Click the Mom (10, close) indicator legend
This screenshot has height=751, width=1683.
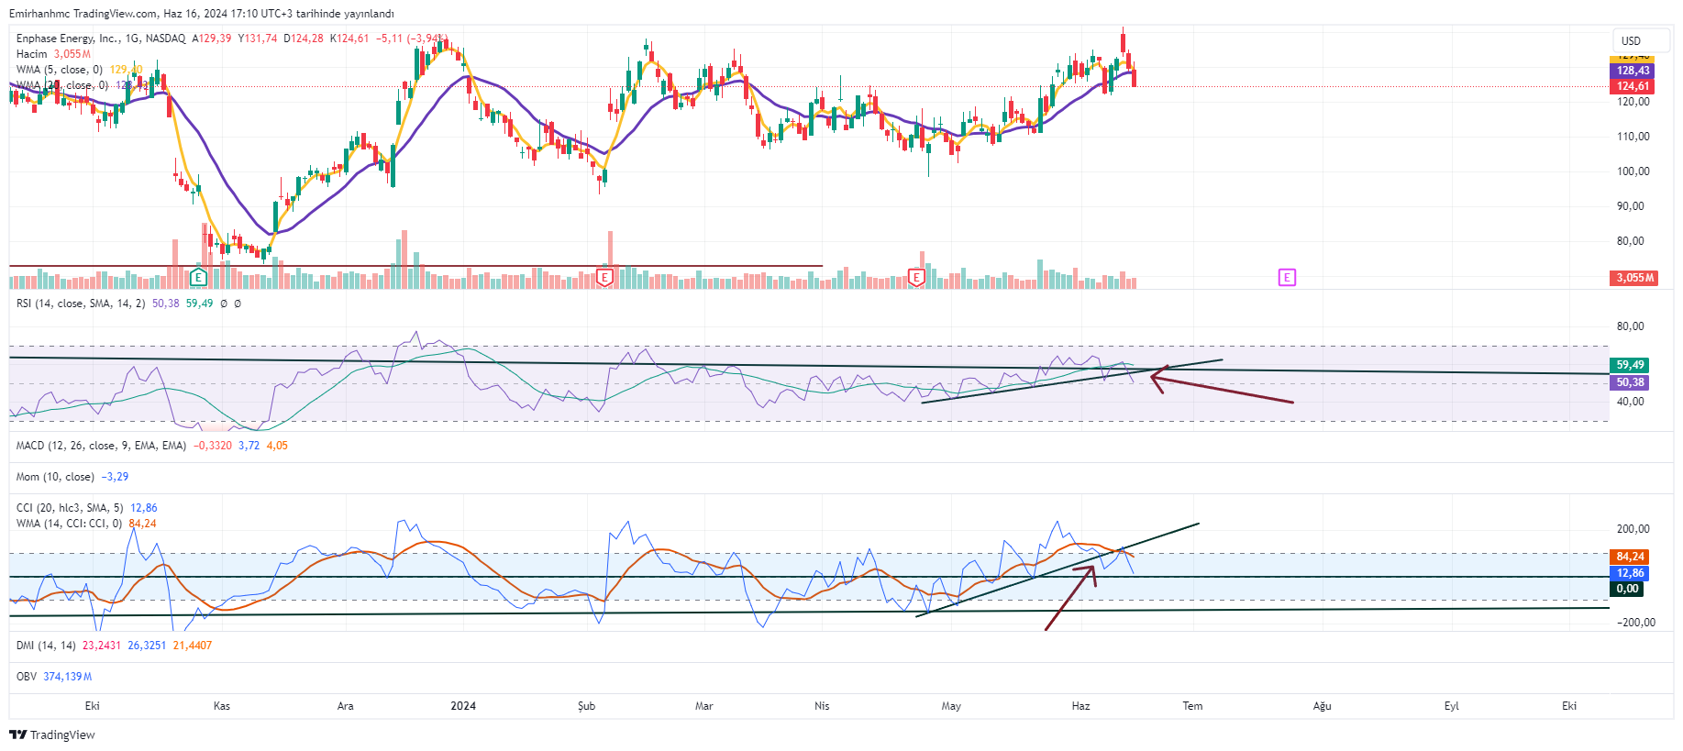[x=55, y=477]
